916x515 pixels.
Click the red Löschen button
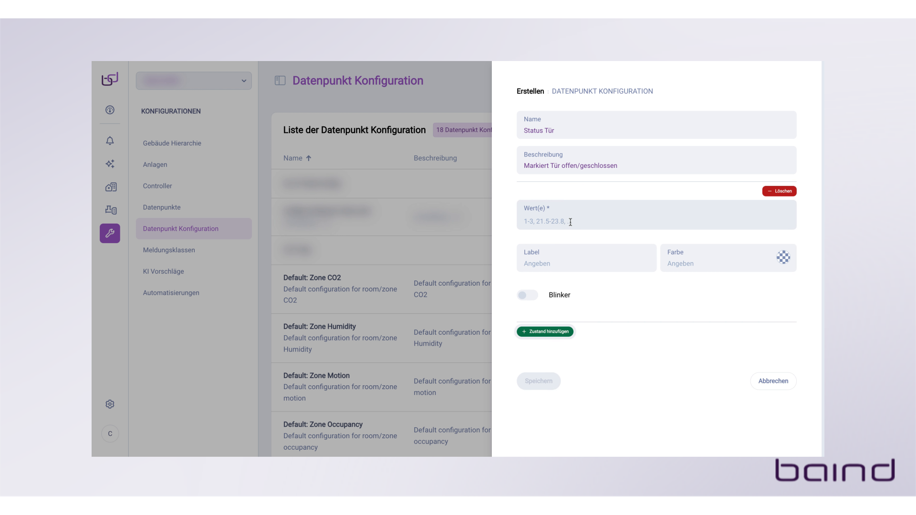(x=779, y=191)
